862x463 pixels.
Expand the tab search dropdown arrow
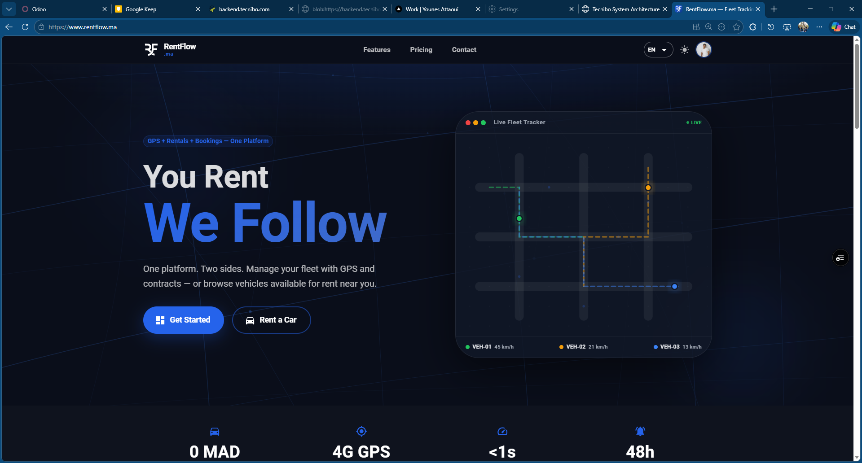9,9
